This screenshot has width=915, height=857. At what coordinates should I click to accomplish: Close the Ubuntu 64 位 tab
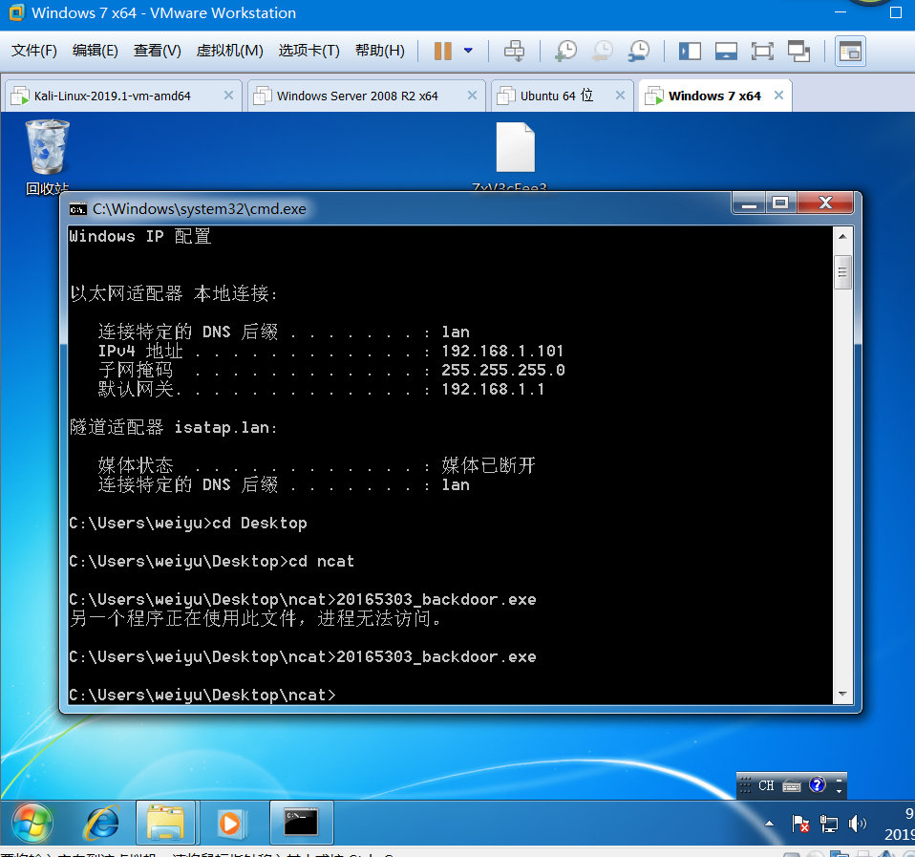(x=620, y=96)
